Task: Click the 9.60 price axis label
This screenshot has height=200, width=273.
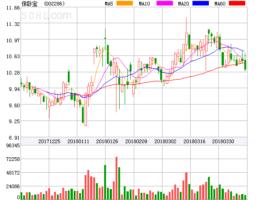Action: (x=14, y=105)
